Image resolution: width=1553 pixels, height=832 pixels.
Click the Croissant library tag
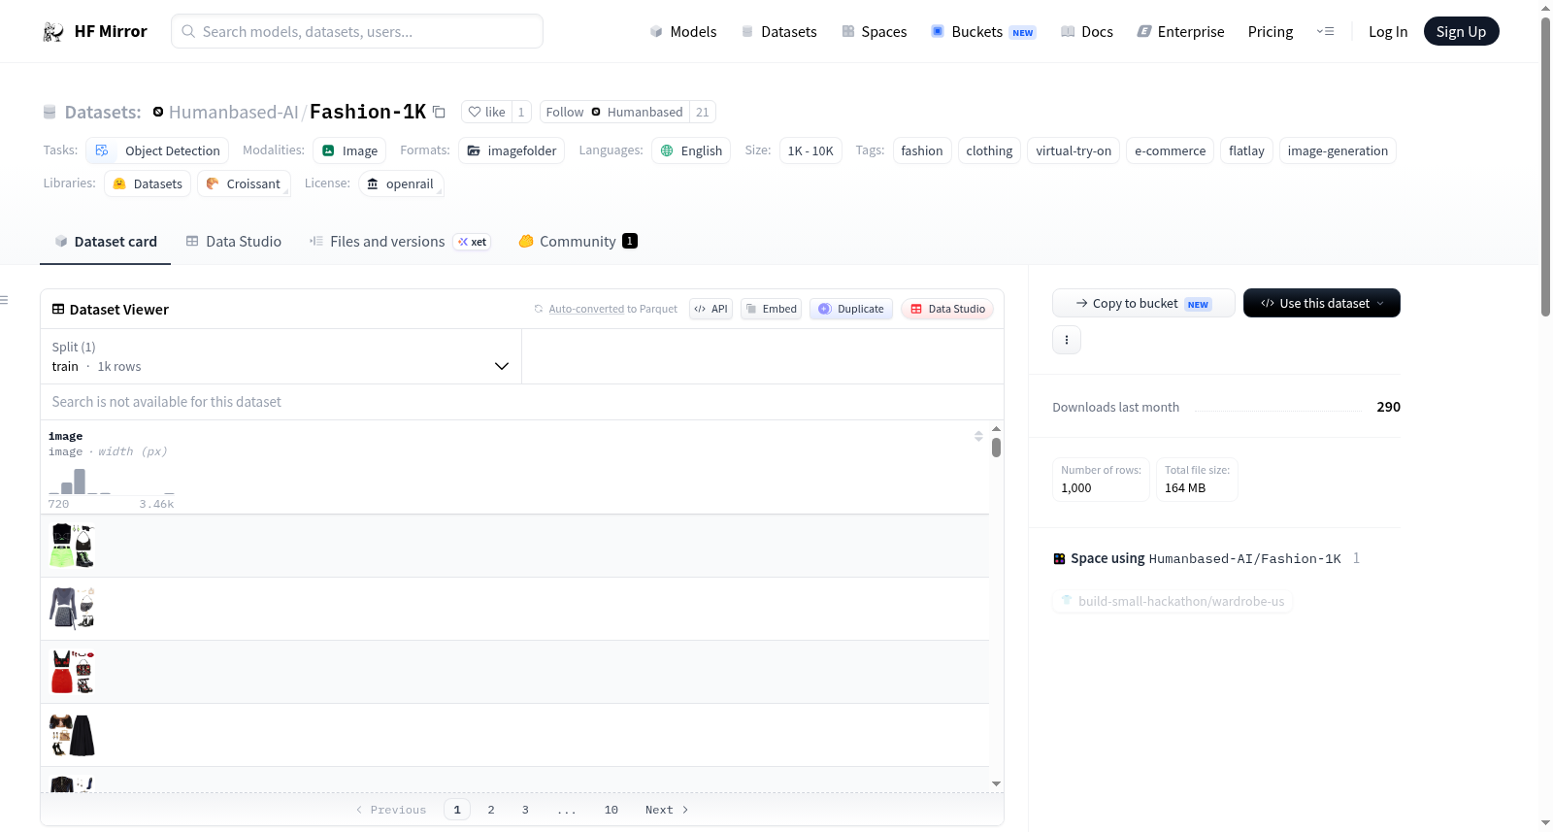244,183
